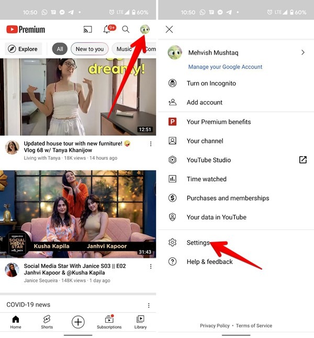314x338 pixels.
Task: Open Manage your Google Account link
Action: tap(226, 67)
